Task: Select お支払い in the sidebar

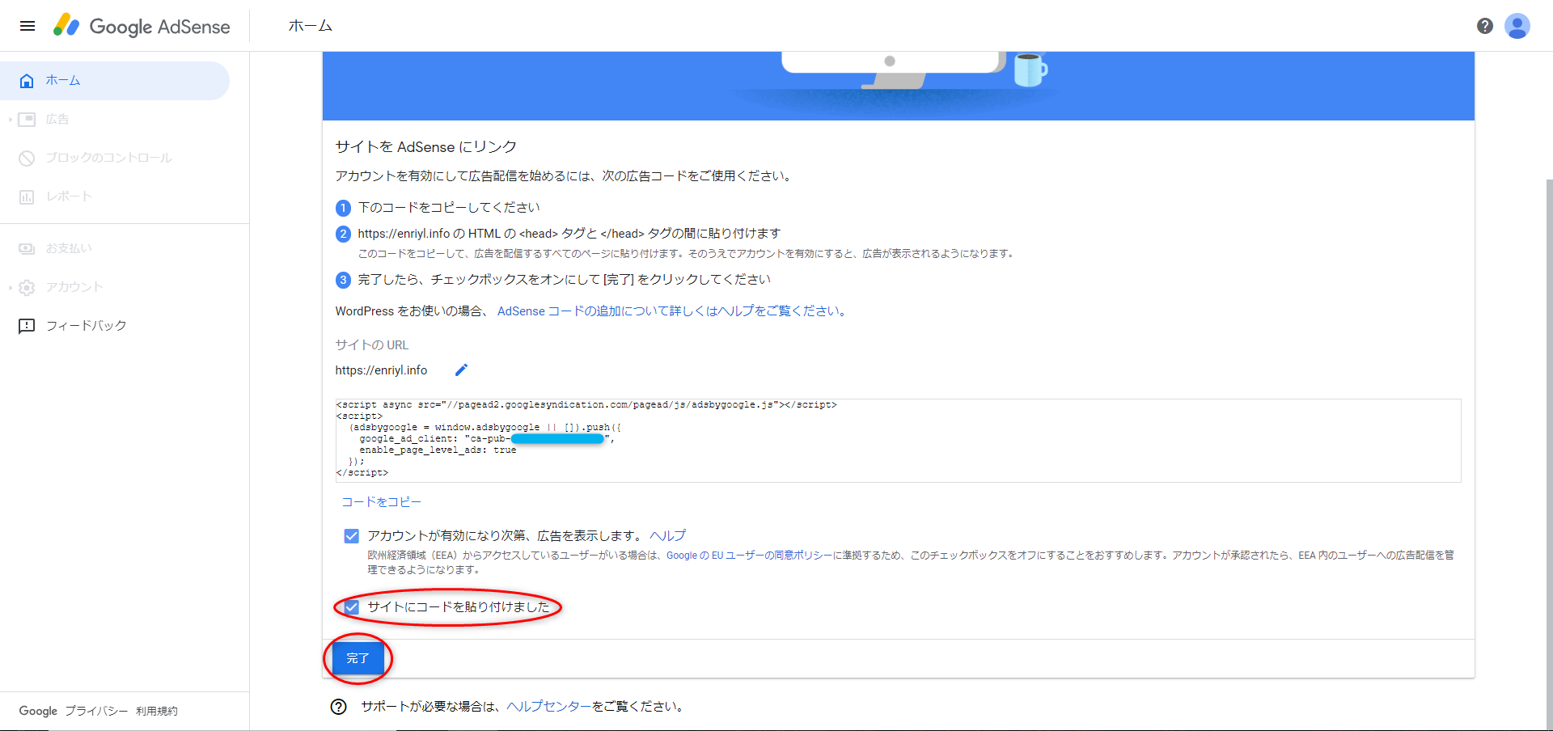Action: click(x=115, y=248)
